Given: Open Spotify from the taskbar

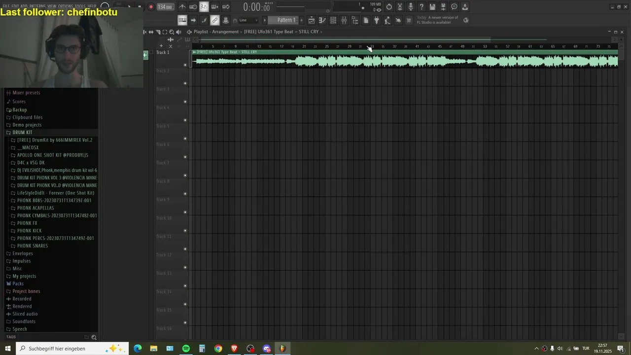Looking at the screenshot, I should (x=186, y=349).
